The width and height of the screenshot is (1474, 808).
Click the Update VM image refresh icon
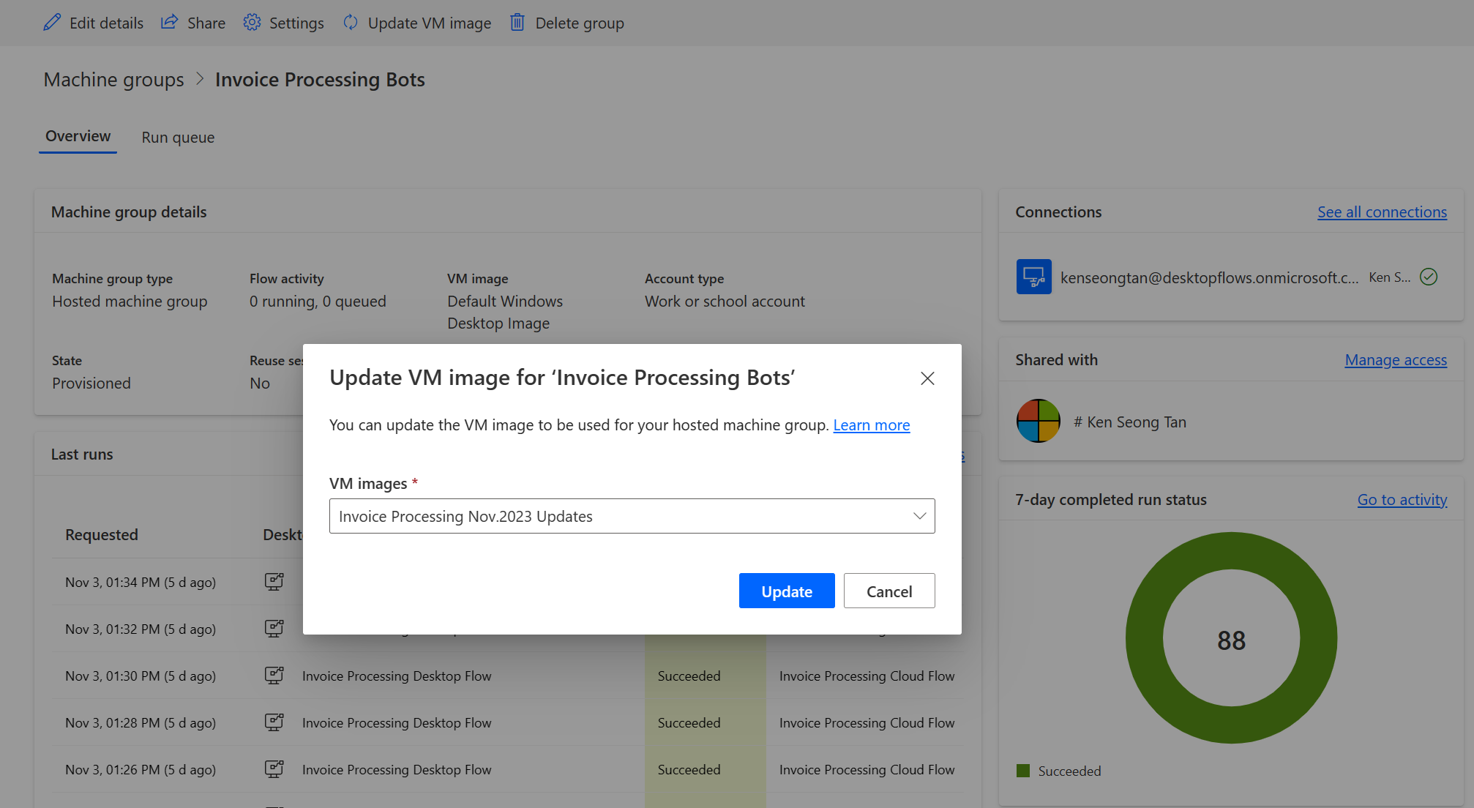pos(352,22)
